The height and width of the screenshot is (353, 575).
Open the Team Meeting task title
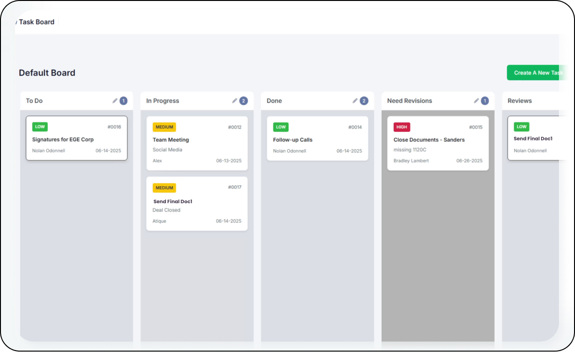point(171,140)
